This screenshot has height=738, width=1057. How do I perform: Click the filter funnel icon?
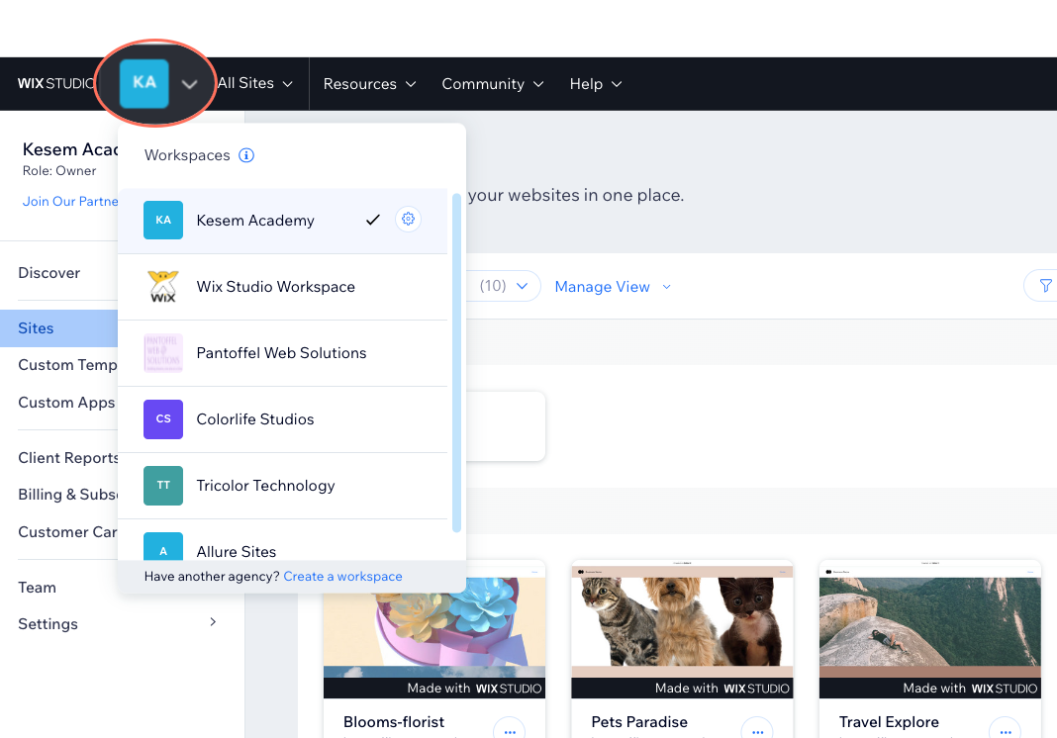tap(1045, 286)
